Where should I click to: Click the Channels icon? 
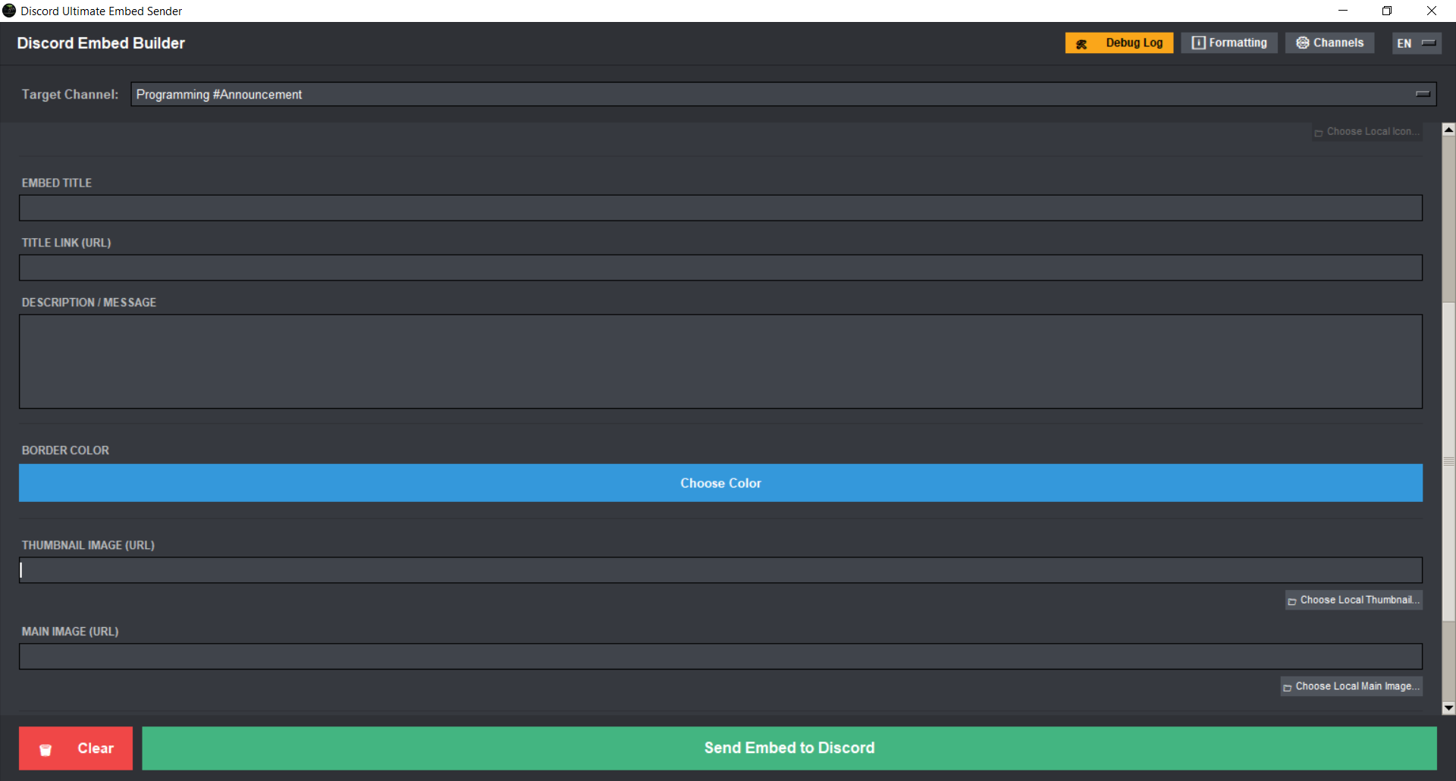click(1303, 43)
